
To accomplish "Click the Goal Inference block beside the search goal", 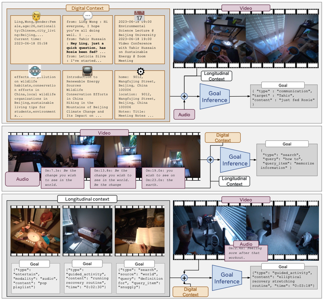I will click(235, 160).
